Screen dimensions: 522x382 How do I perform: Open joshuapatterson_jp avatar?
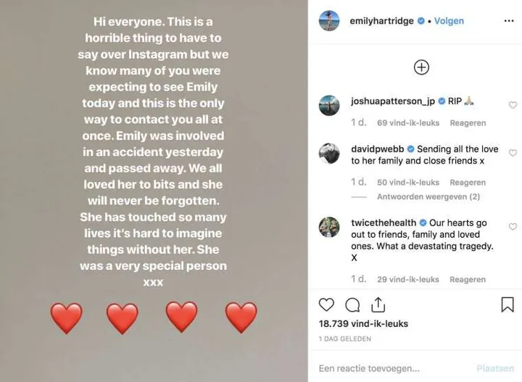click(329, 106)
